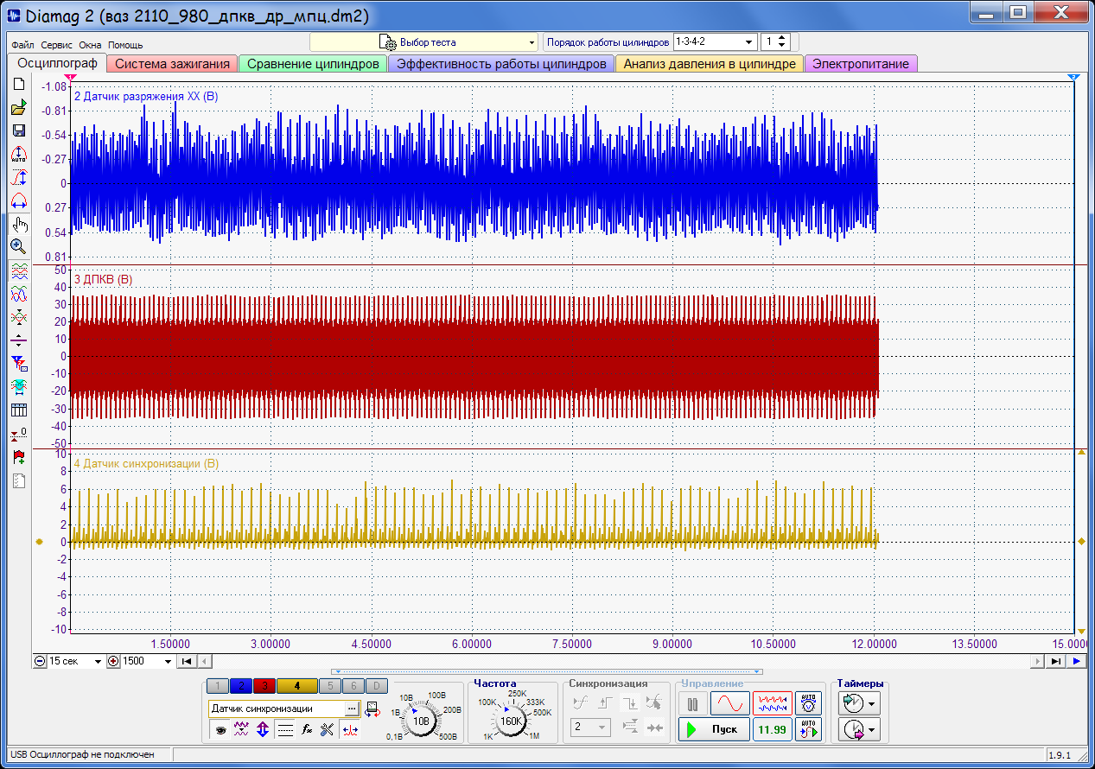Viewport: 1095px width, 769px height.
Task: Open channel settings tools icon
Action: point(328,730)
